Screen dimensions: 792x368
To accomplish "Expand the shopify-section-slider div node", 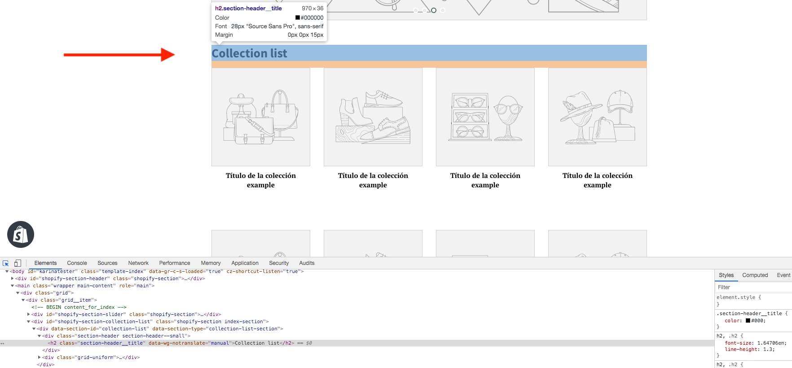I will 28,315.
